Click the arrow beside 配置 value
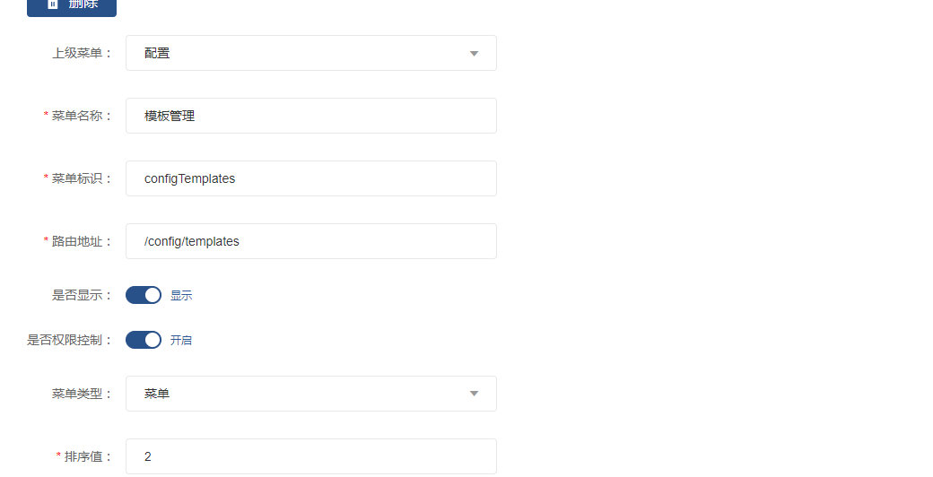 point(474,54)
